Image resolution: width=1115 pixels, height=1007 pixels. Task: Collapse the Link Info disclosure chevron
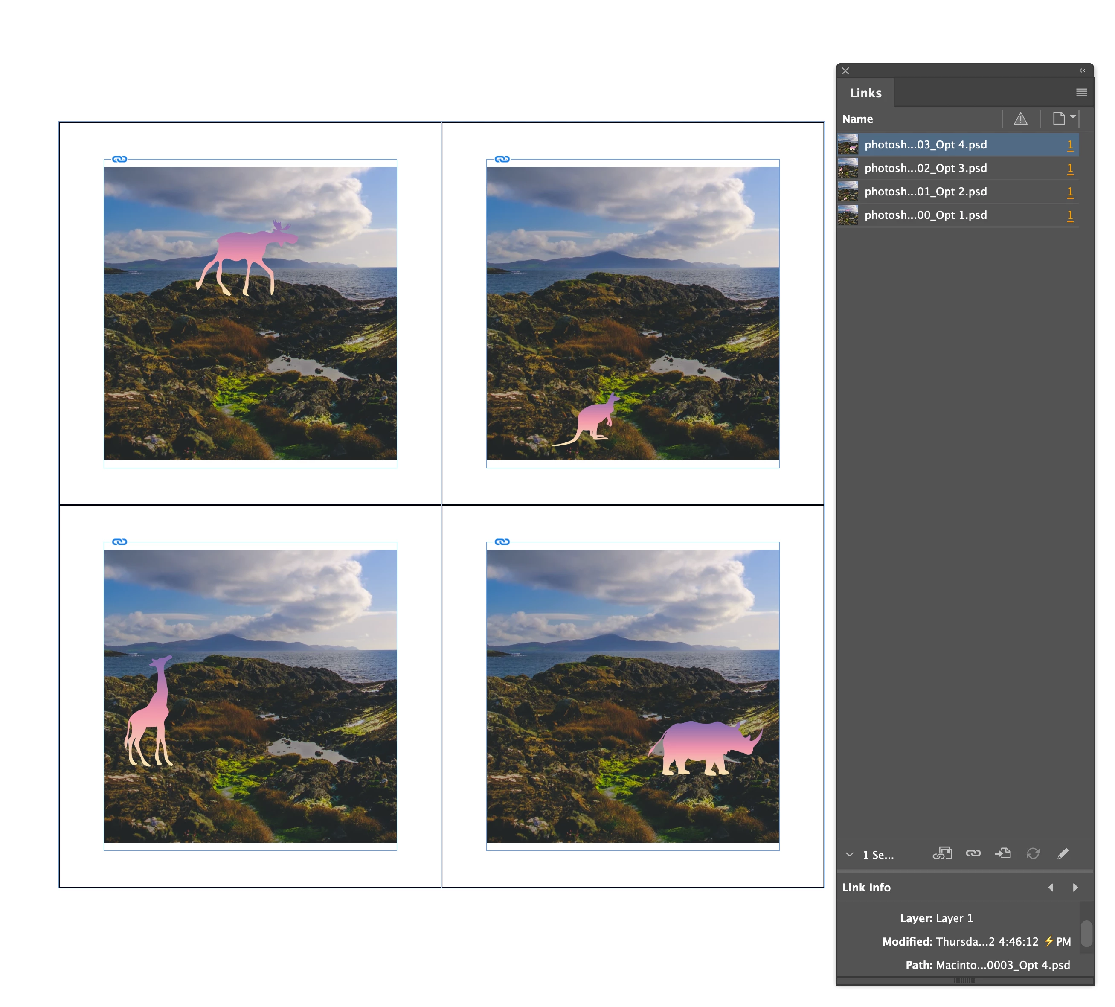click(x=850, y=855)
